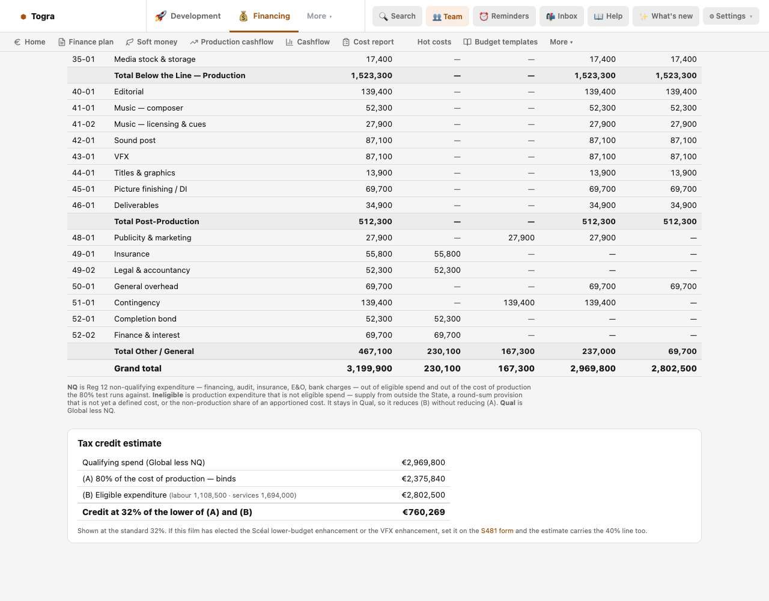The height and width of the screenshot is (601, 769).
Task: Click the magnifying glass Search icon
Action: [x=383, y=16]
